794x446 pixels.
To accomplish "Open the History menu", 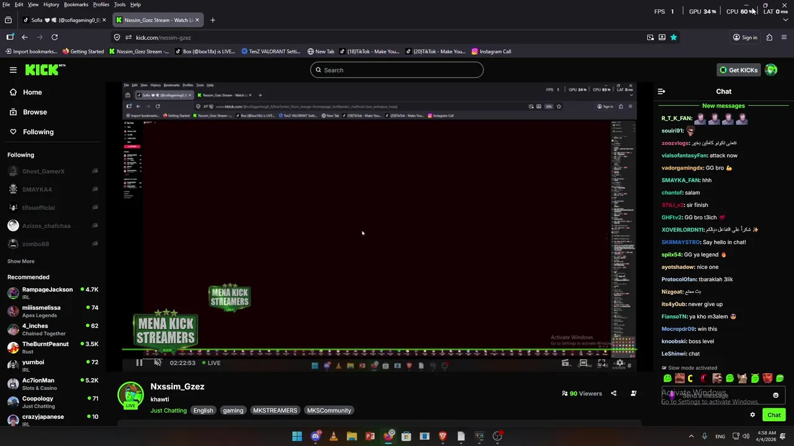I will click(x=51, y=4).
